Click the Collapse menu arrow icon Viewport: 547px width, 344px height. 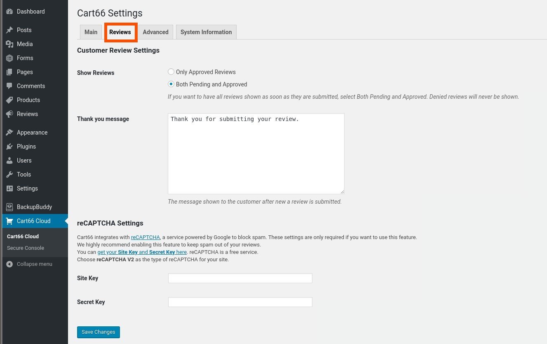pos(9,264)
